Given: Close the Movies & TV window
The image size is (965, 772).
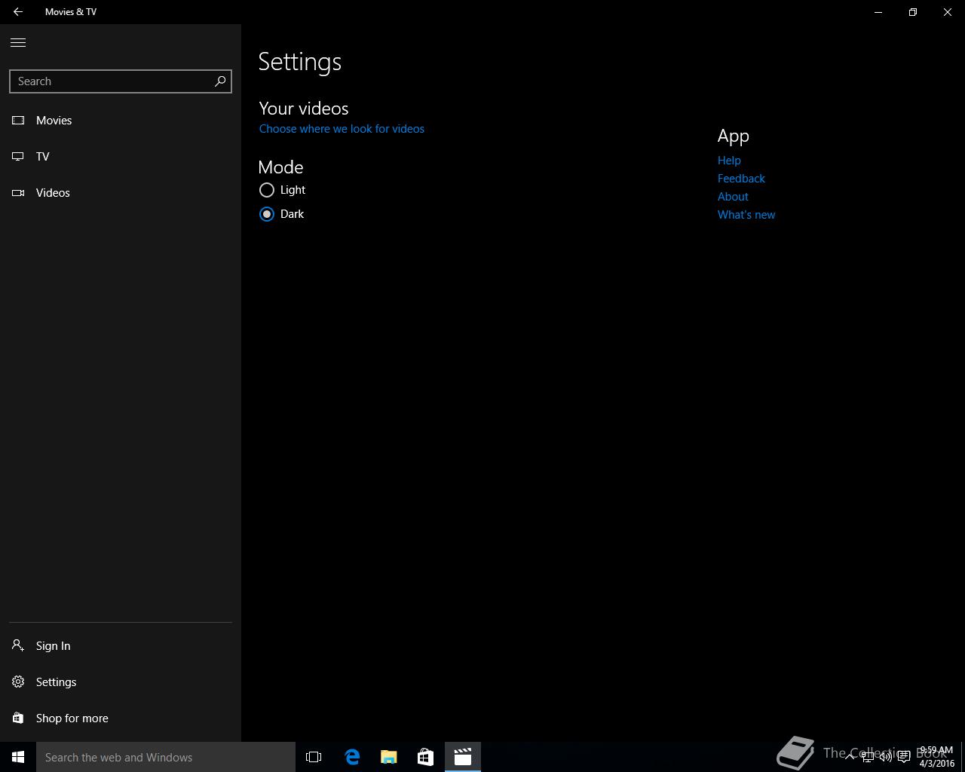Looking at the screenshot, I should [948, 12].
